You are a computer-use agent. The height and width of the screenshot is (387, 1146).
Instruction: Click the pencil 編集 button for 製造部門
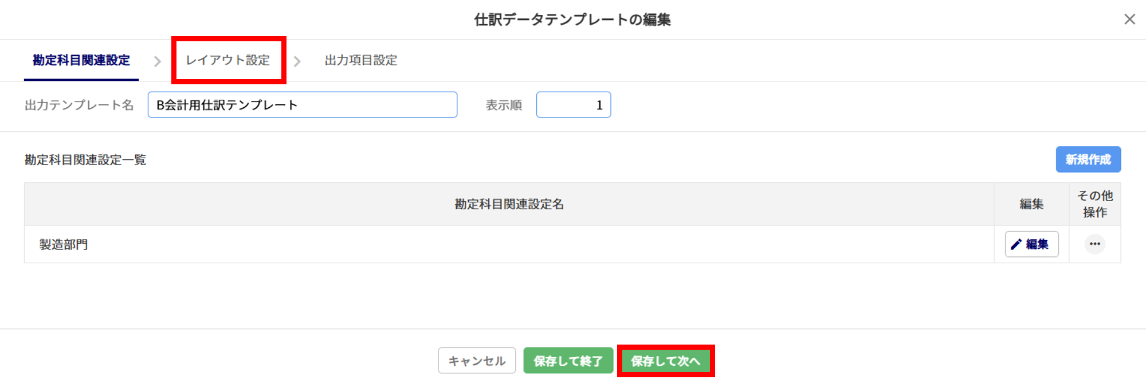coord(1031,244)
